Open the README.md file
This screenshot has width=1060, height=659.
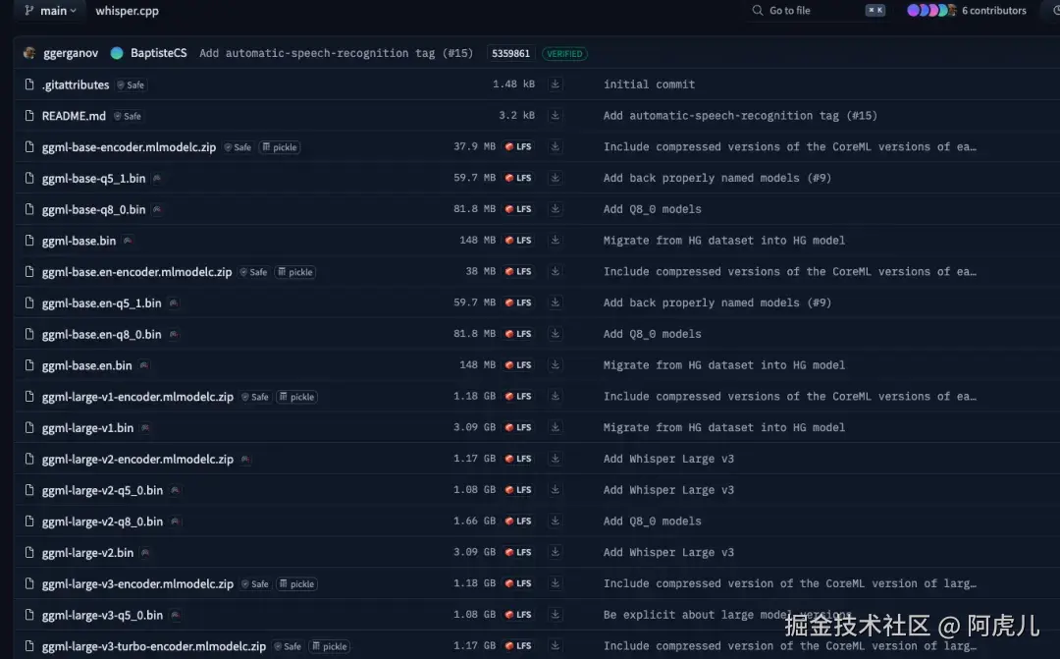point(74,116)
